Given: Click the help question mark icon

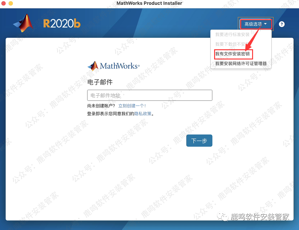Looking at the screenshot, I should [281, 24].
